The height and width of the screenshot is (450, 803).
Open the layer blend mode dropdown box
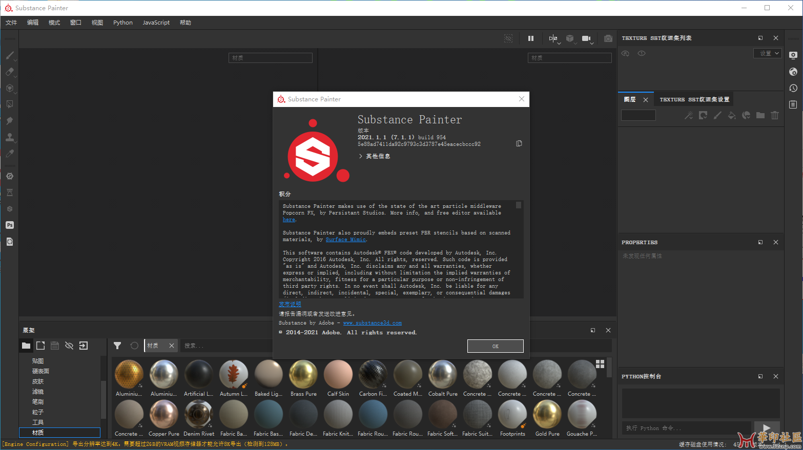(639, 115)
